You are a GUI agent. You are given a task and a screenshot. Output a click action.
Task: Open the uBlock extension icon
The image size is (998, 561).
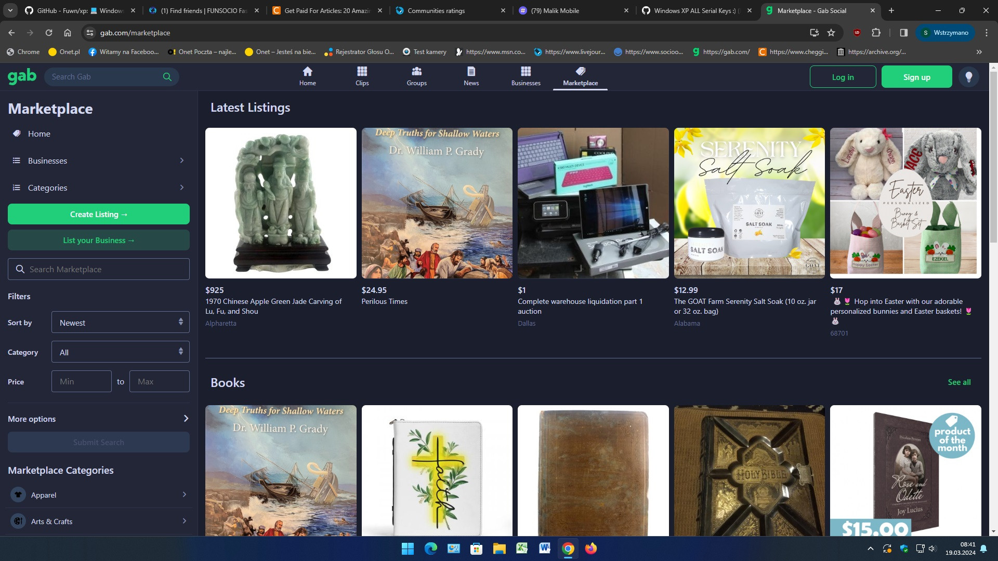tap(857, 33)
